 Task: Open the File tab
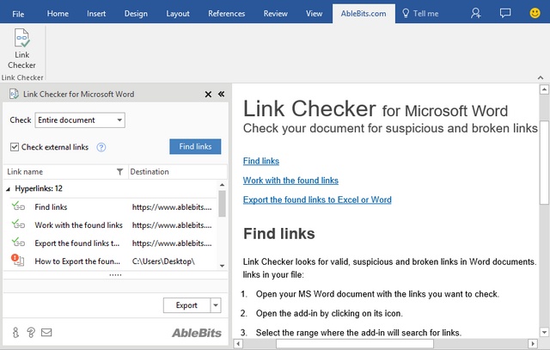pyautogui.click(x=18, y=14)
